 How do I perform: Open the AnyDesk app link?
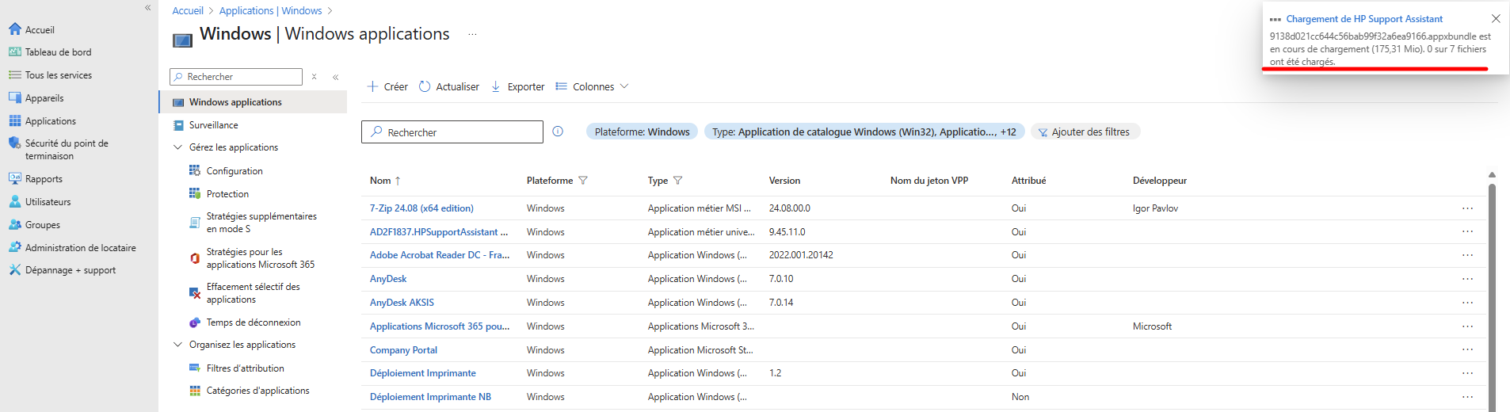tap(388, 279)
